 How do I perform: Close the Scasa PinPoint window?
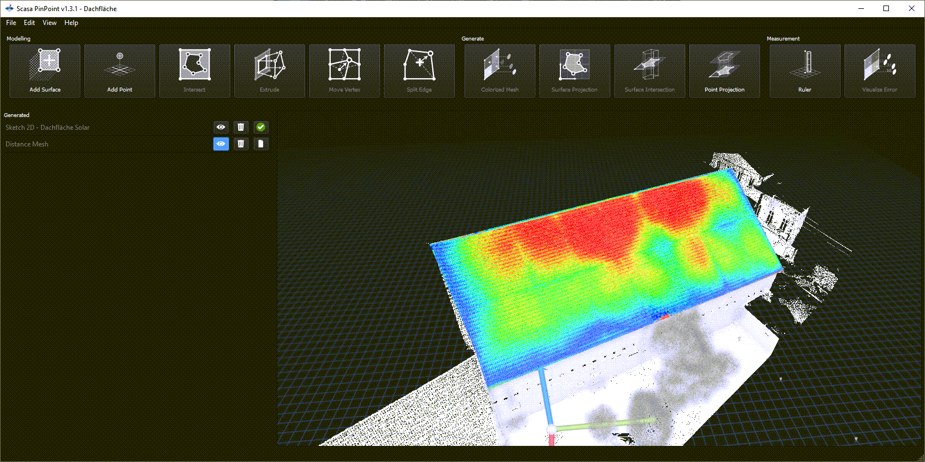[912, 8]
